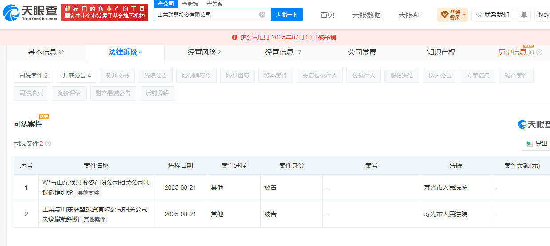Viewport: 550px width, 246px height.
Task: Click the 终本案件 filter
Action: pos(276,76)
